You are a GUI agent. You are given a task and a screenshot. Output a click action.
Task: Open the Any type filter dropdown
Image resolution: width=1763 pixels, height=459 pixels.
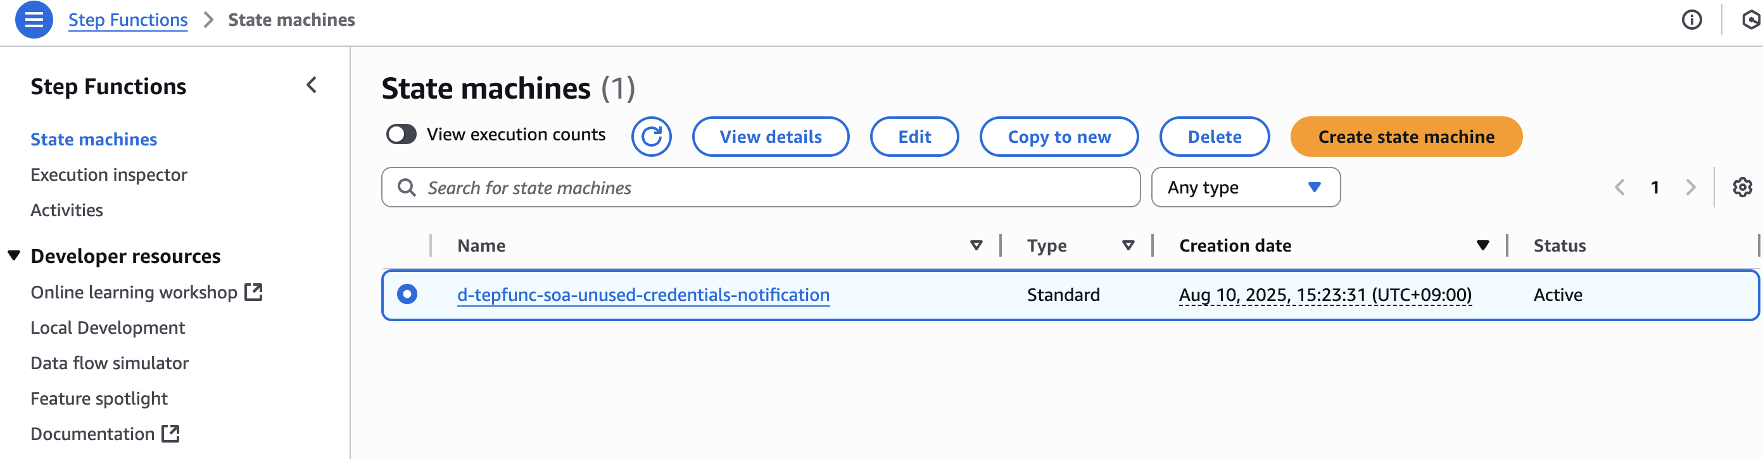coord(1245,187)
